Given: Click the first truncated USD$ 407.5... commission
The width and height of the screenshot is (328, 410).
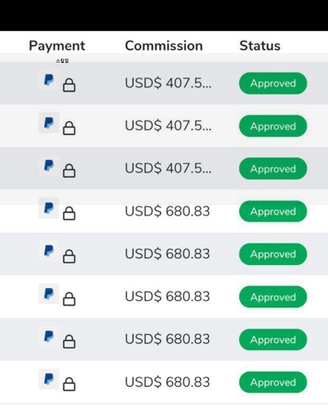Looking at the screenshot, I should point(168,83).
